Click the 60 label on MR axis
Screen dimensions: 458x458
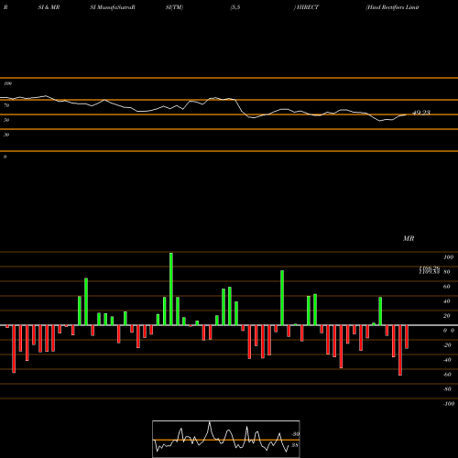[x=447, y=287]
